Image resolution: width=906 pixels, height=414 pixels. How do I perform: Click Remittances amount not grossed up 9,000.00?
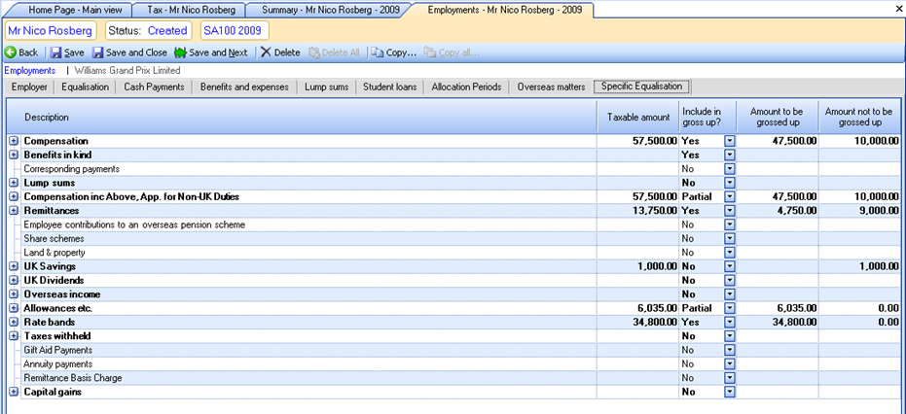click(x=880, y=211)
